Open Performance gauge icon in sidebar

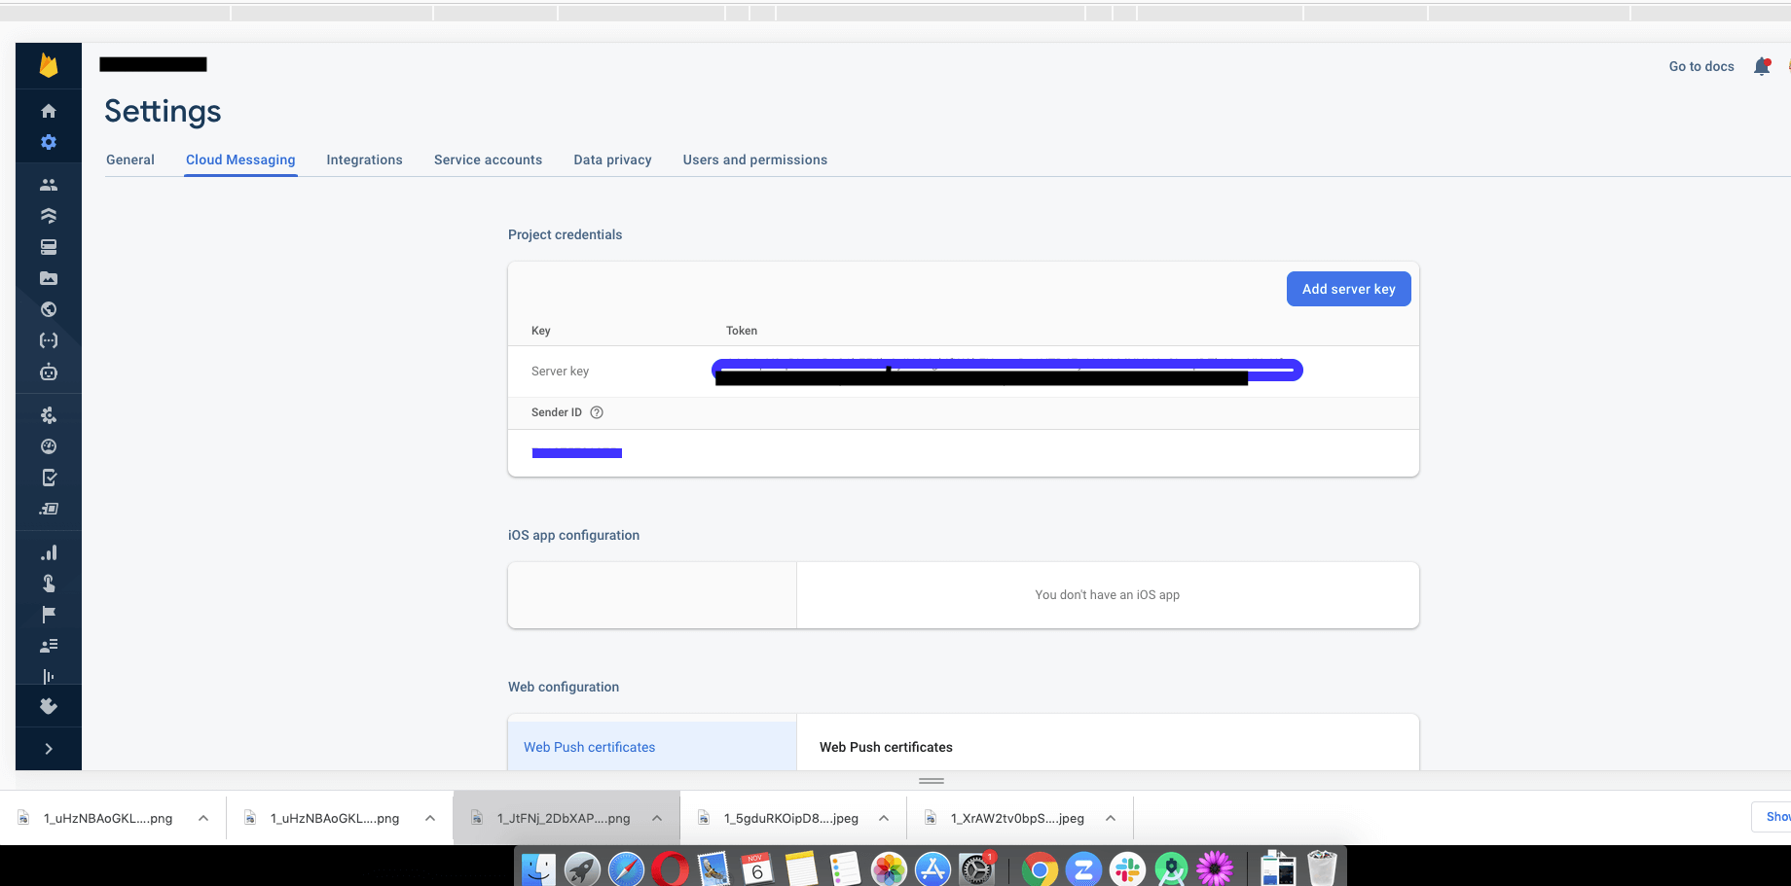pyautogui.click(x=49, y=446)
